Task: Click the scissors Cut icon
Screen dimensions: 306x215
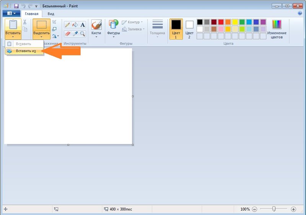Action: click(25, 22)
